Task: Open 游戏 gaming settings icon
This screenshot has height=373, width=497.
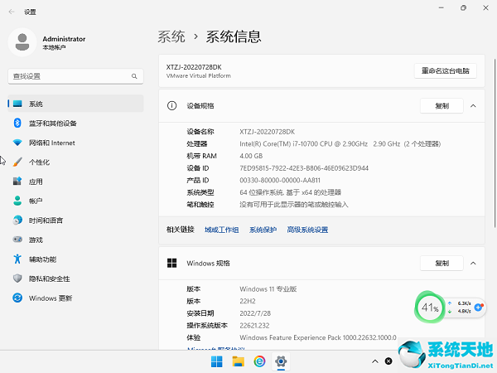Action: point(17,240)
